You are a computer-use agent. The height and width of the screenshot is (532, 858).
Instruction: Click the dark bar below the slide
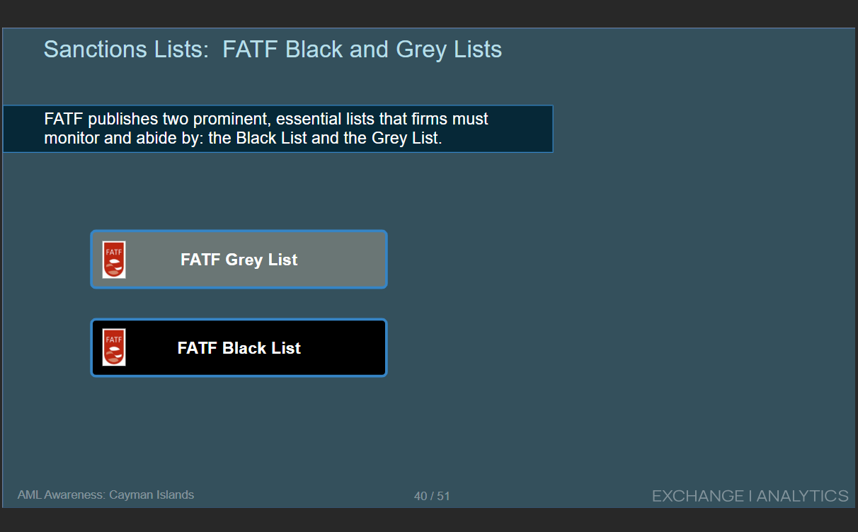pos(429,520)
